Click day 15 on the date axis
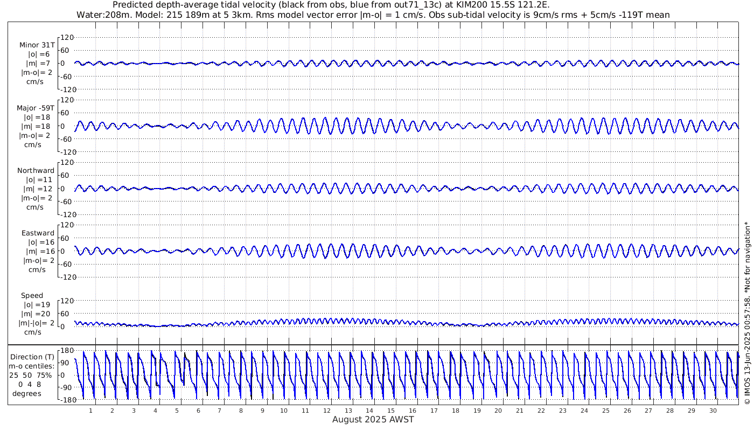 pos(391,411)
